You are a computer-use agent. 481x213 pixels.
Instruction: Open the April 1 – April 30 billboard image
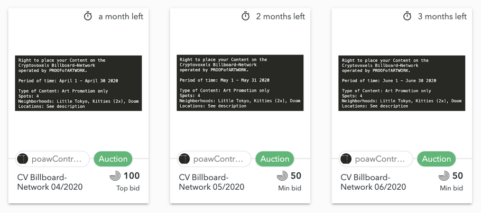(79, 83)
